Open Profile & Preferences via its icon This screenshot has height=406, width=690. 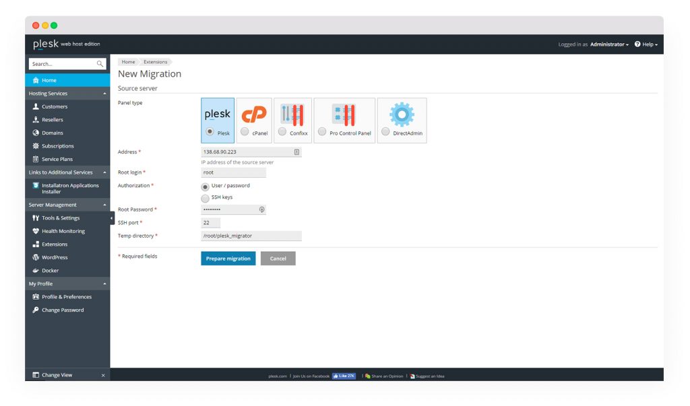[36, 297]
